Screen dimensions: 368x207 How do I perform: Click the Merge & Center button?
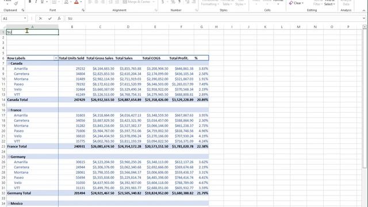(x=137, y=2)
